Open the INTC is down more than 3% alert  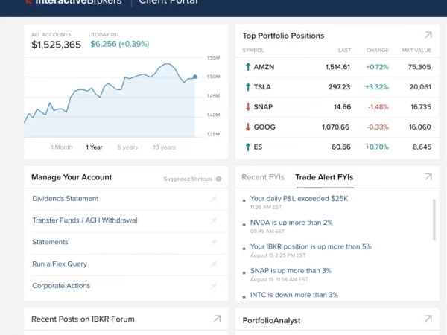pos(294,295)
